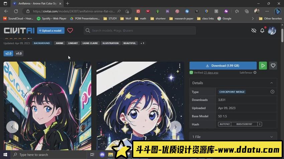Add this page to favorites star
Image resolution: width=284 pixels, height=159 pixels.
click(x=127, y=11)
